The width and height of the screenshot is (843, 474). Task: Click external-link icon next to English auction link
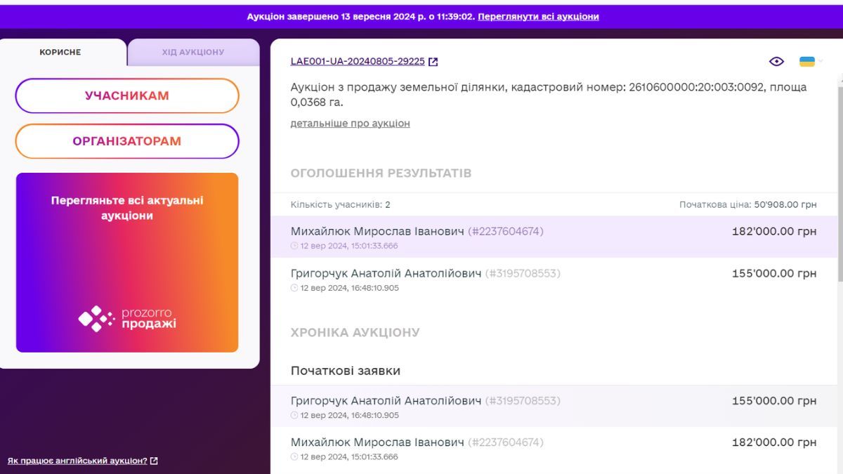155,461
